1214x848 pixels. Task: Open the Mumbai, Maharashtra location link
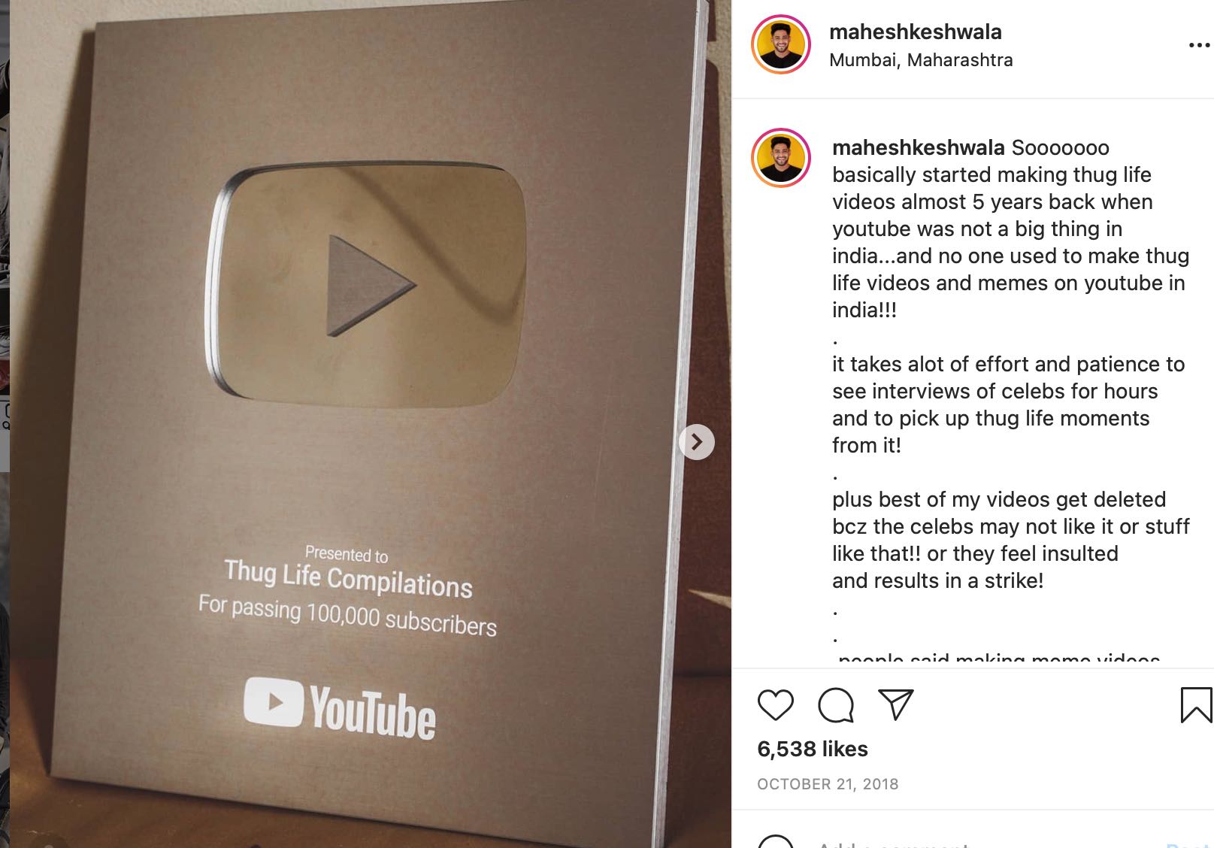(x=921, y=60)
